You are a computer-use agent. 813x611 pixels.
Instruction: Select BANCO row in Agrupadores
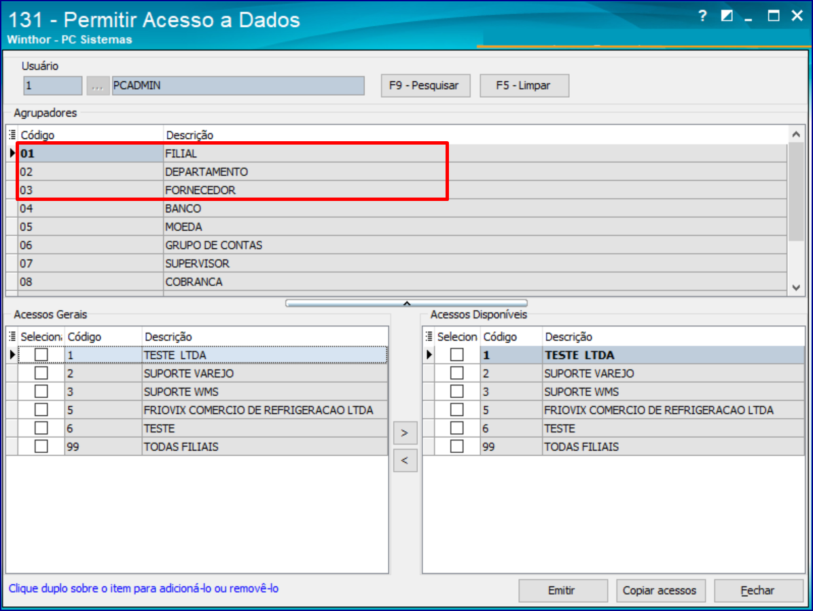click(x=402, y=208)
